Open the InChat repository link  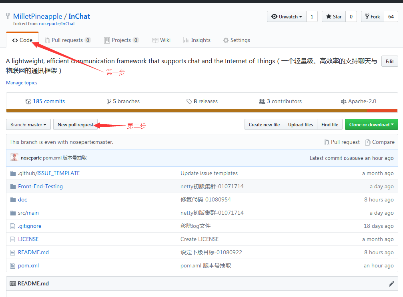(79, 16)
